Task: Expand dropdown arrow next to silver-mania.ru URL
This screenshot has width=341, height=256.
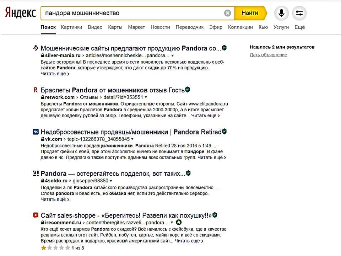Action: click(172, 56)
